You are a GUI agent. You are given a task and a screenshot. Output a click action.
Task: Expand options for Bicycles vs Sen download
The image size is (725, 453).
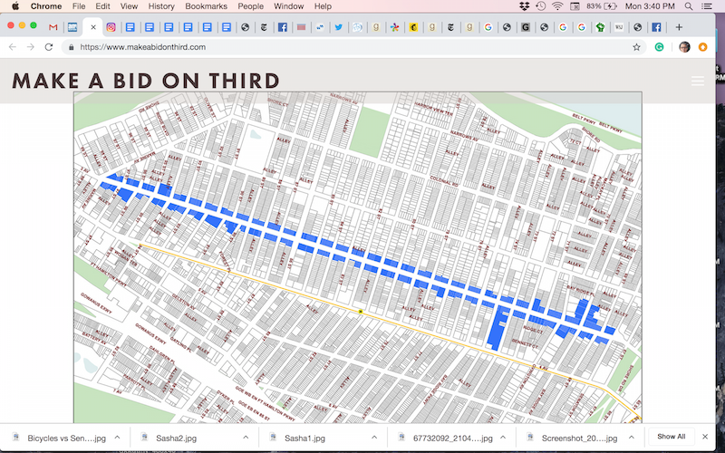[x=118, y=438]
